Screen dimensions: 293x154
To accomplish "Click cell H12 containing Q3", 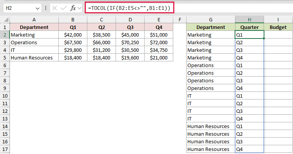I will coord(250,111).
